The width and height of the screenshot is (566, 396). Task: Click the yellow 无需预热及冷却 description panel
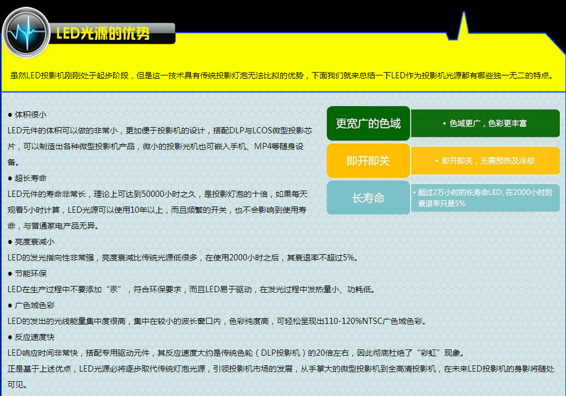coord(485,161)
